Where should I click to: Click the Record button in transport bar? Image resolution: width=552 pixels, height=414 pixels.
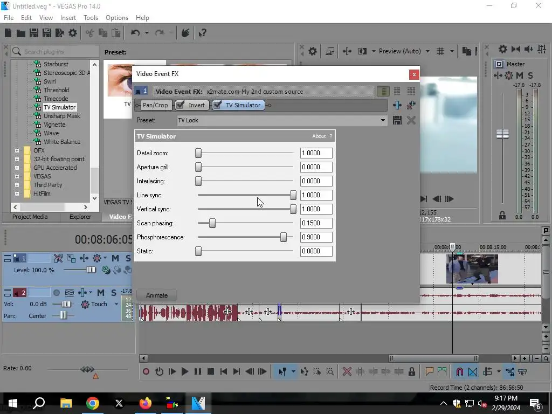click(146, 371)
